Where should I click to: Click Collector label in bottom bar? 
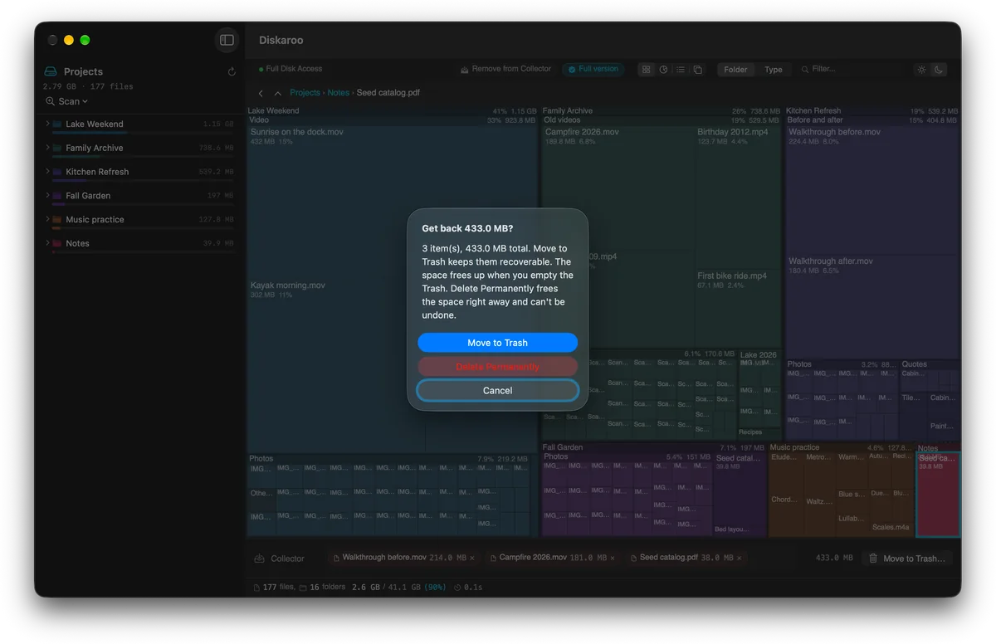coord(287,559)
